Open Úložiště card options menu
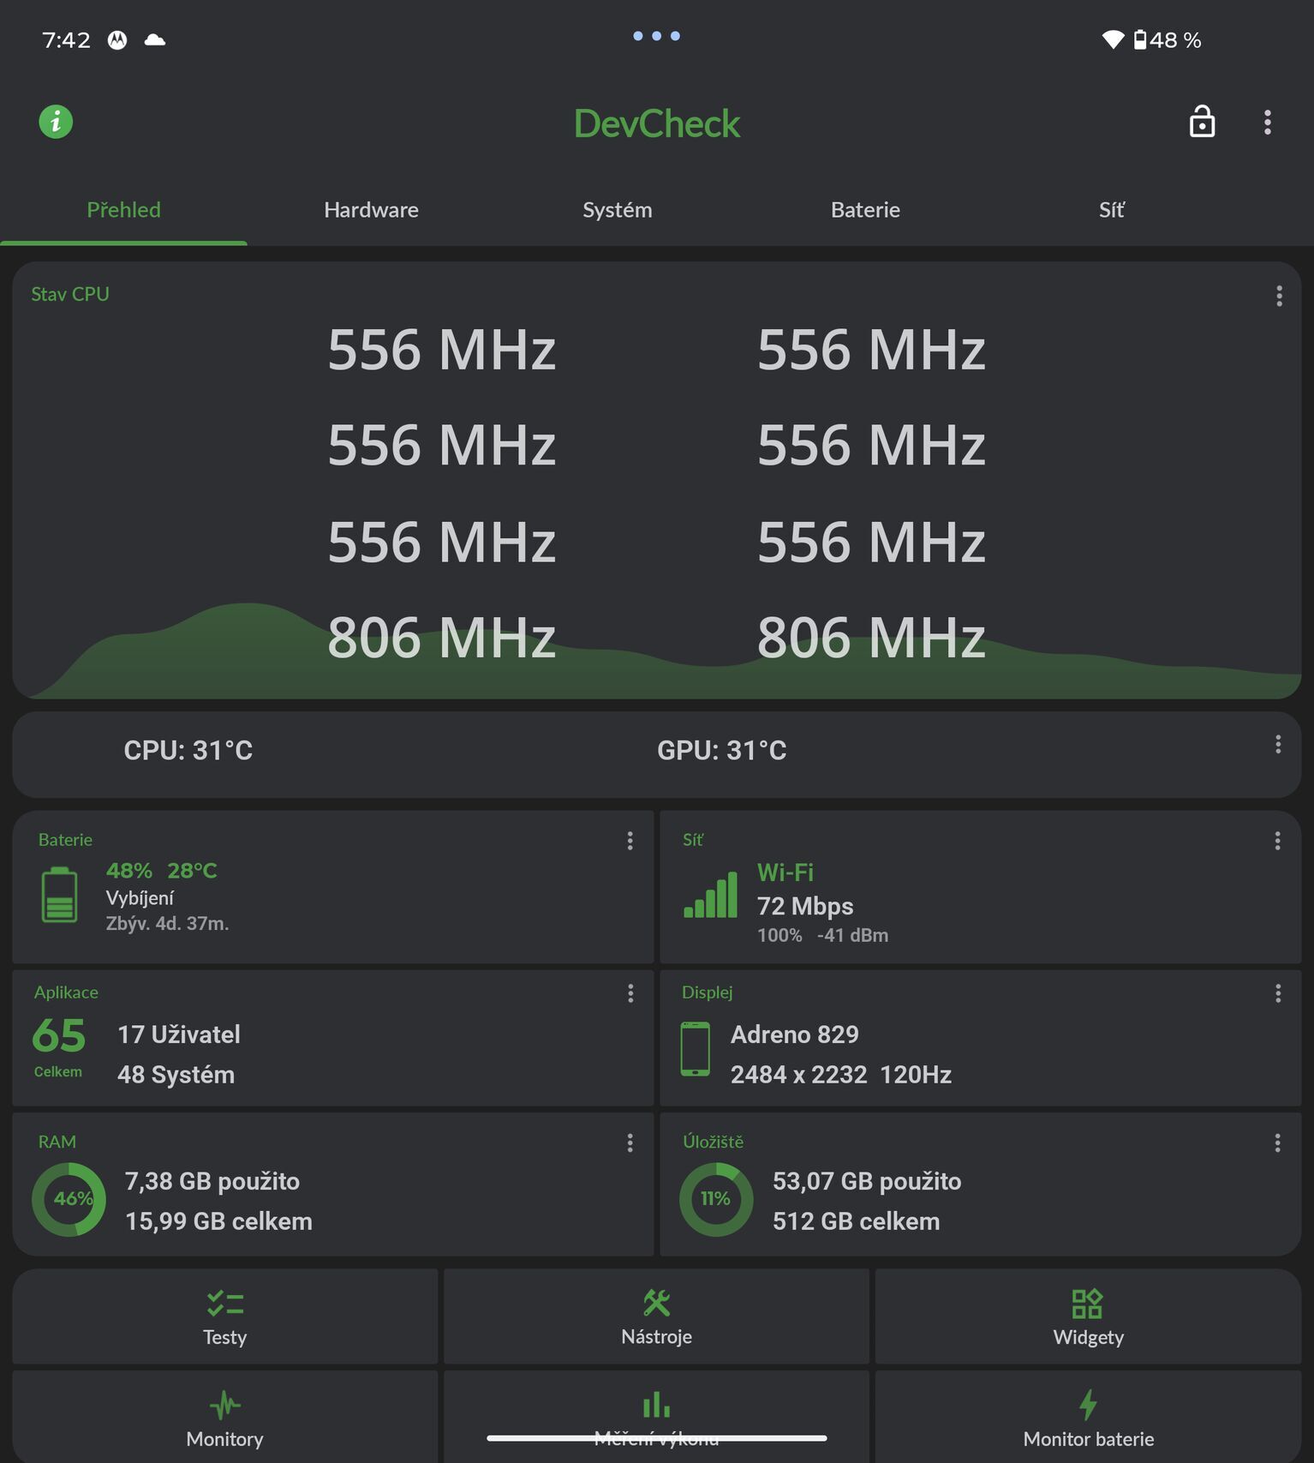This screenshot has width=1314, height=1463. click(1277, 1142)
